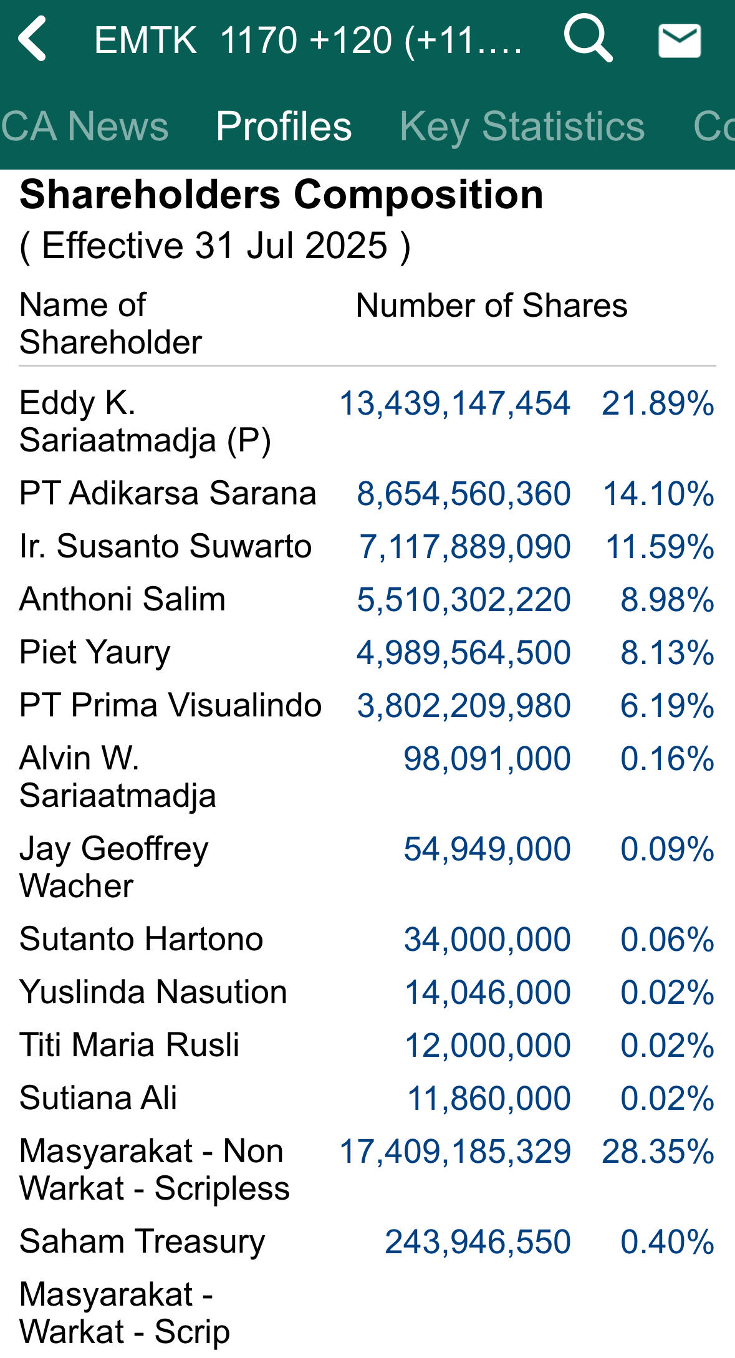Select Saham Treasury 243,946,550 value
This screenshot has height=1358, width=735.
point(478,1241)
